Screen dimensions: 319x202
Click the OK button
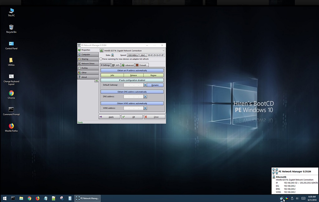coord(132,117)
